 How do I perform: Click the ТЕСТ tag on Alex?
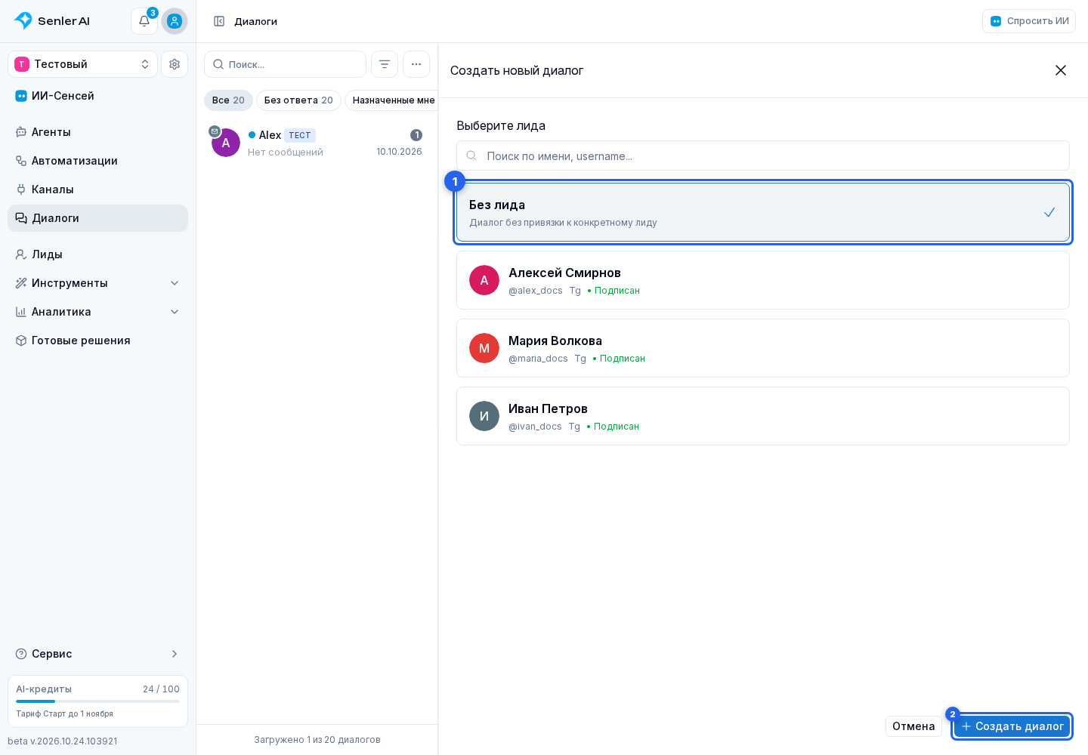coord(300,135)
